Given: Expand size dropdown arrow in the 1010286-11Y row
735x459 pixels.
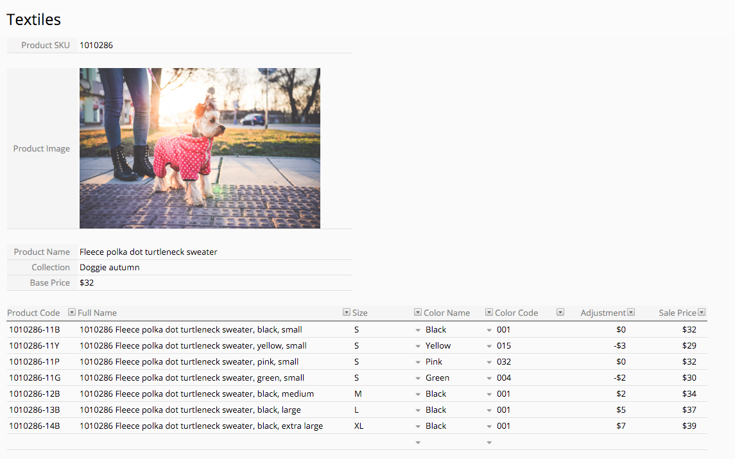Looking at the screenshot, I should point(418,346).
